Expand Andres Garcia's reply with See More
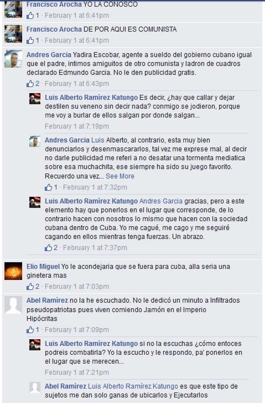Image resolution: width=265 pixels, height=403 pixels. coord(120,176)
